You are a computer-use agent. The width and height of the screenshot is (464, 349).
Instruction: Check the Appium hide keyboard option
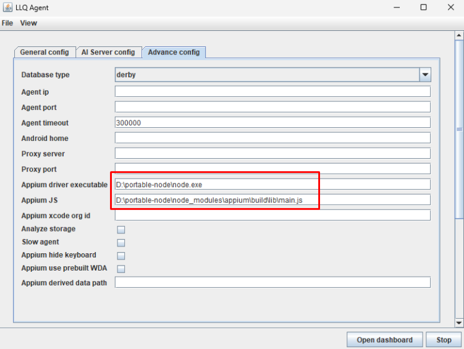pyautogui.click(x=121, y=256)
